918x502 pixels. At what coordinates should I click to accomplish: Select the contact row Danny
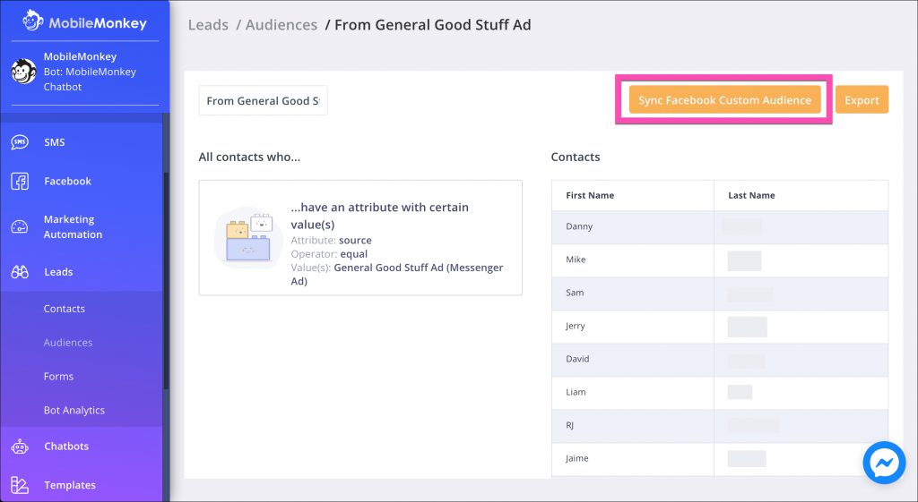(x=720, y=226)
